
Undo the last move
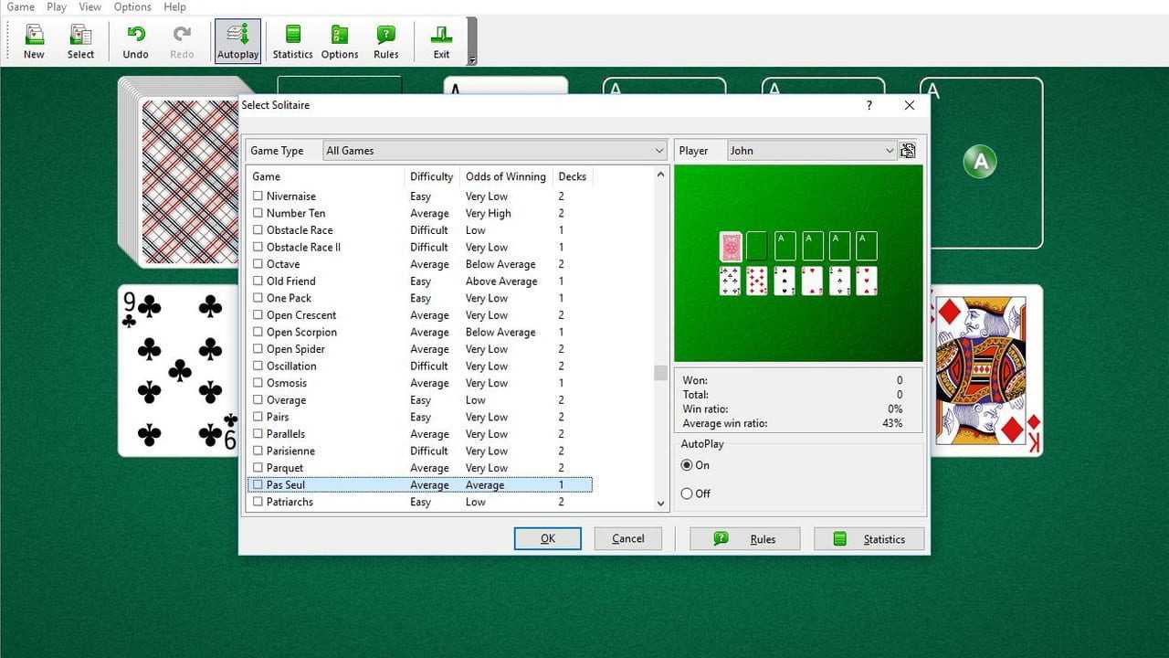[x=135, y=42]
